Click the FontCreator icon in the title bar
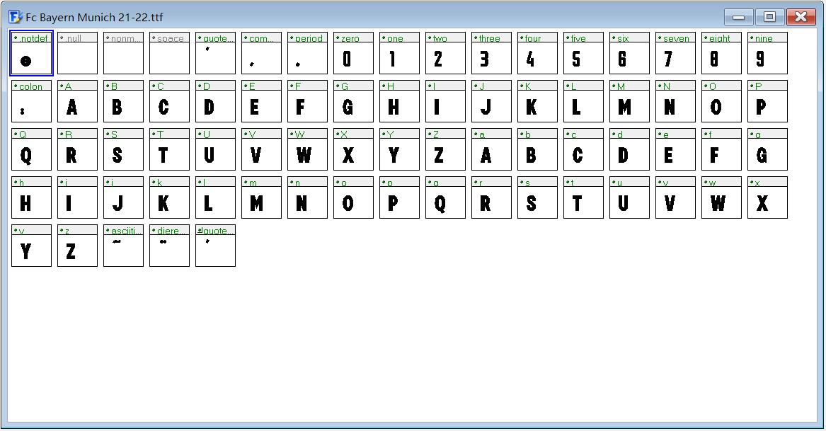Image resolution: width=826 pixels, height=431 pixels. [16, 17]
